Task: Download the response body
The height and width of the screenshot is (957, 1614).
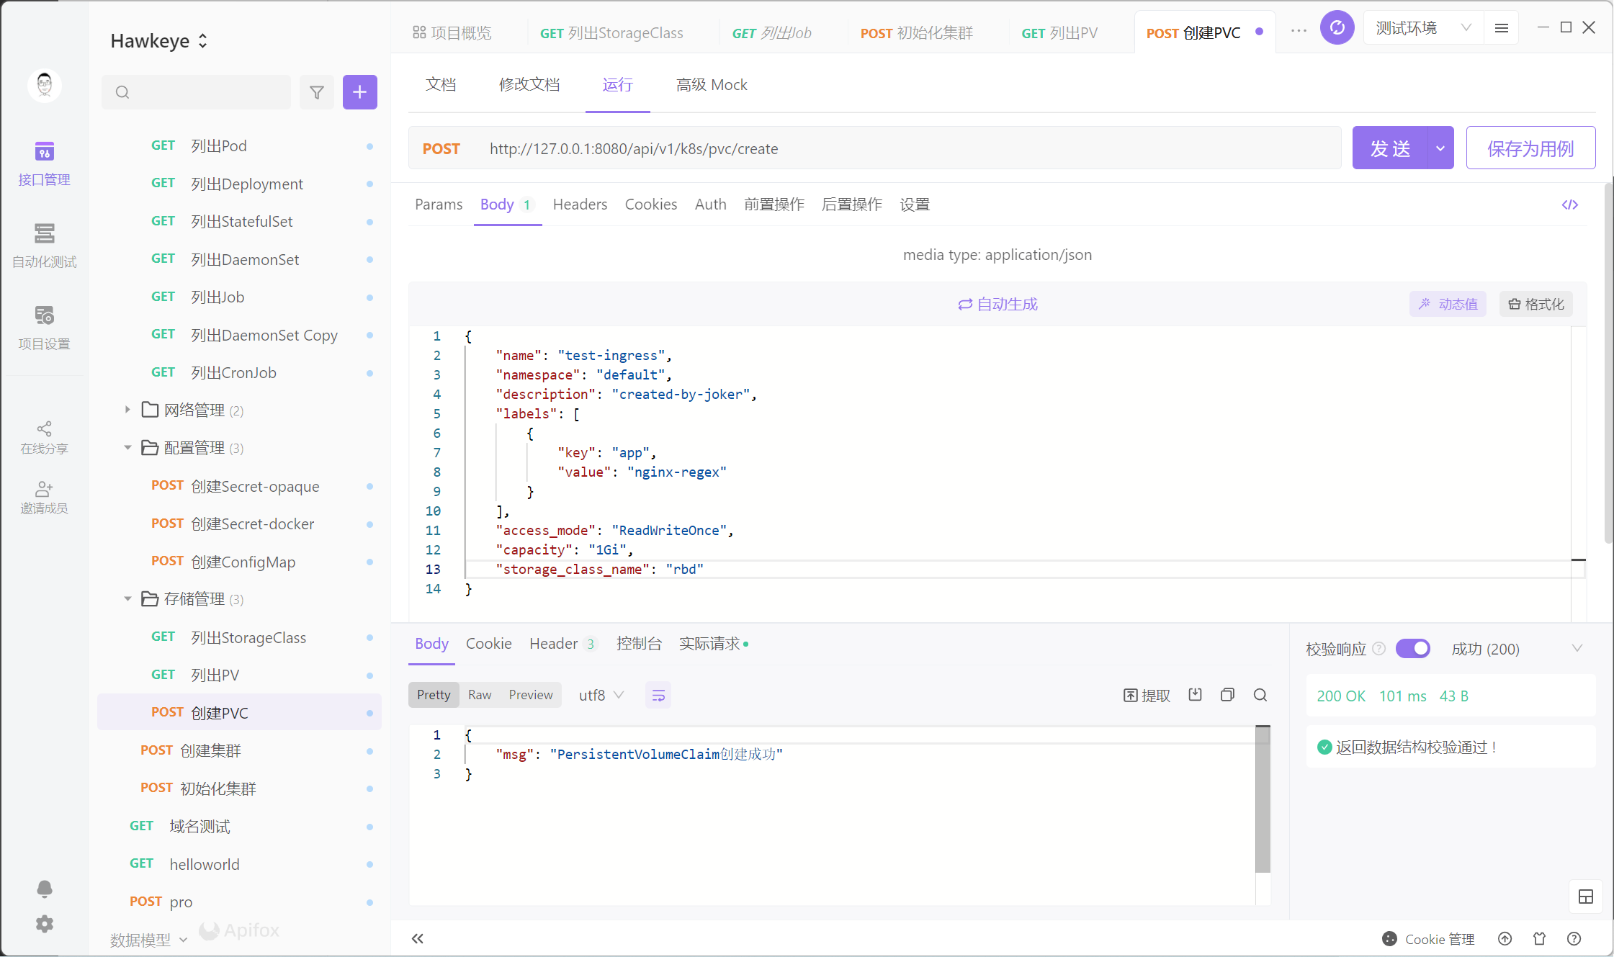Action: coord(1196,695)
